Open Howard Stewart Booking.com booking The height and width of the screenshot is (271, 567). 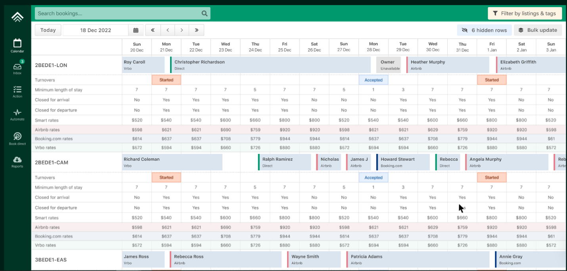pos(403,162)
